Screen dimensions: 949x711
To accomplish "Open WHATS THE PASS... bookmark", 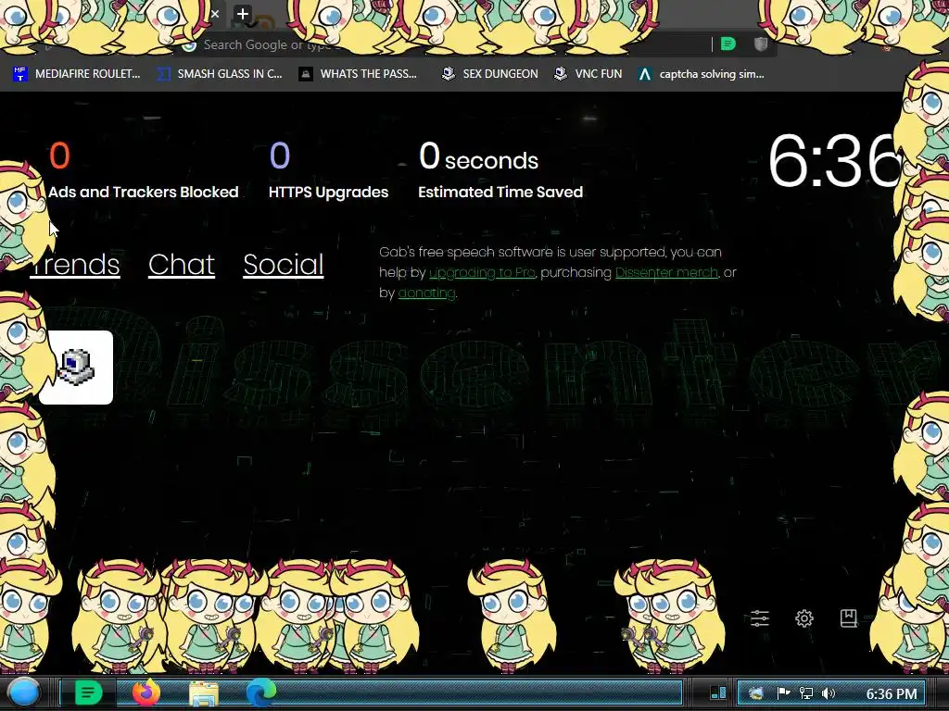I will click(358, 74).
